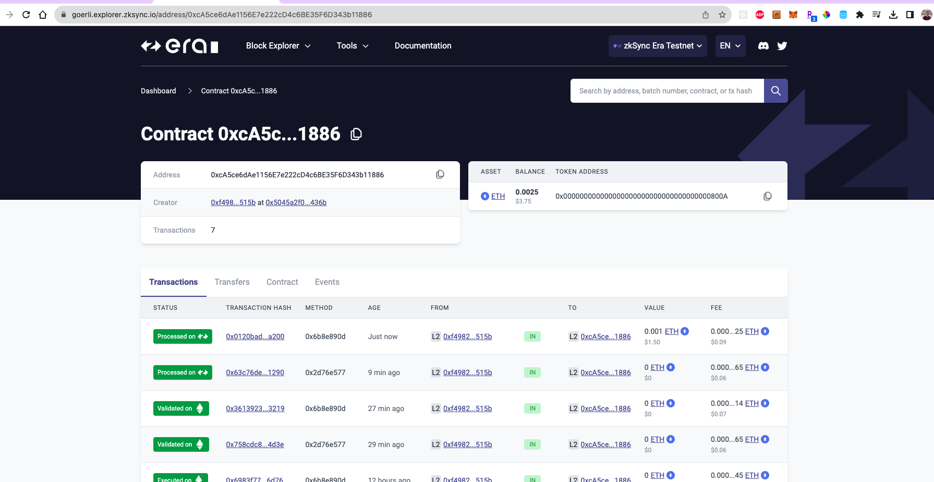Open the Extensions puzzle icon

[860, 15]
